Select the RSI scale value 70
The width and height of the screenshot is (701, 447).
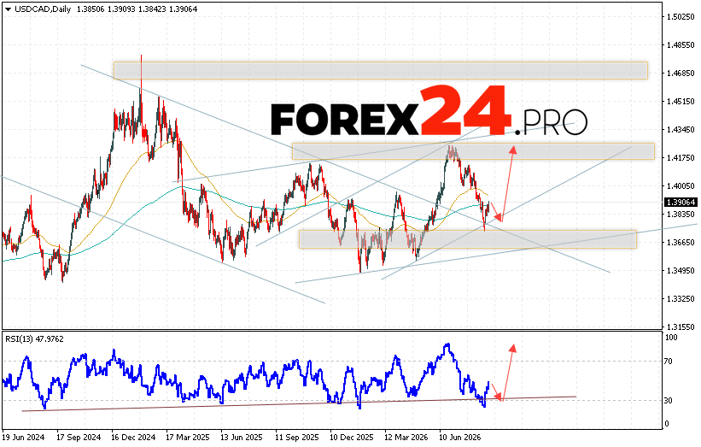click(x=668, y=362)
